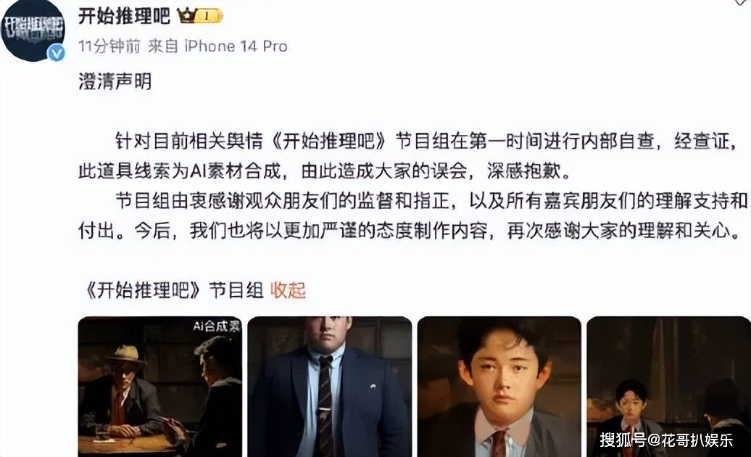The width and height of the screenshot is (751, 457).
Task: Open thumbnail of two men at table
Action: 160,387
